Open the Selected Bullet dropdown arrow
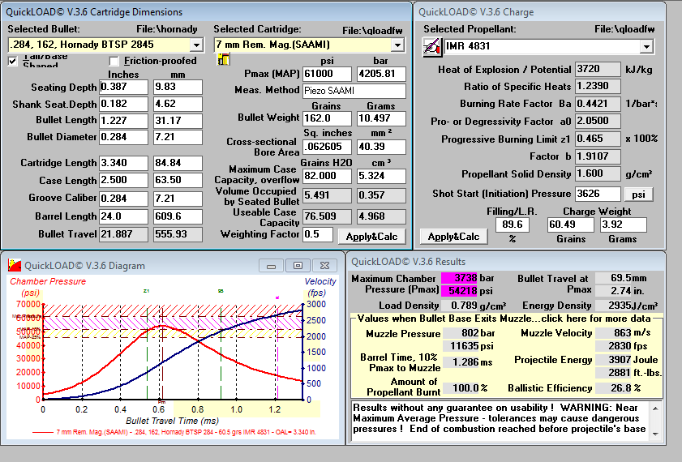The image size is (682, 462). pos(196,45)
